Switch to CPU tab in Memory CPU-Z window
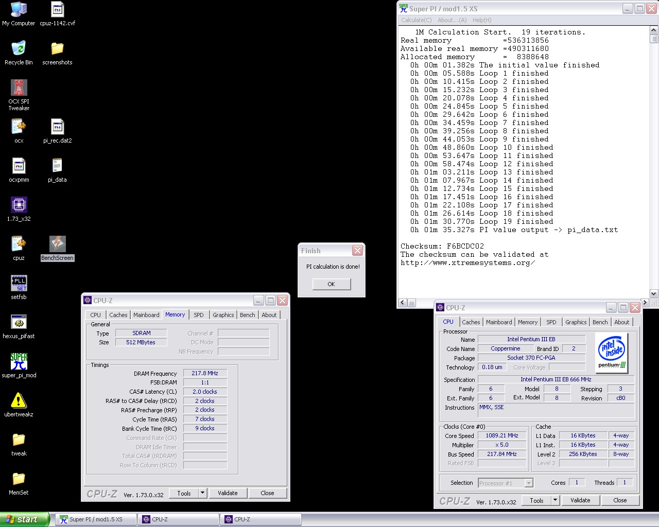The image size is (659, 527). 96,315
